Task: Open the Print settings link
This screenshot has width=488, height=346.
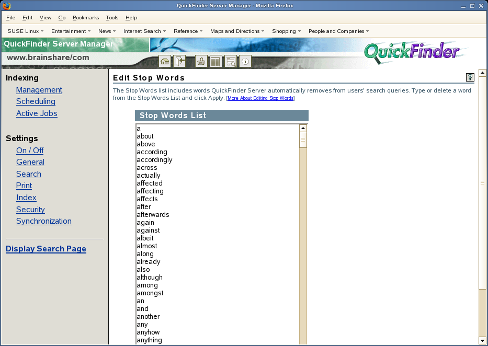Action: pyautogui.click(x=24, y=186)
